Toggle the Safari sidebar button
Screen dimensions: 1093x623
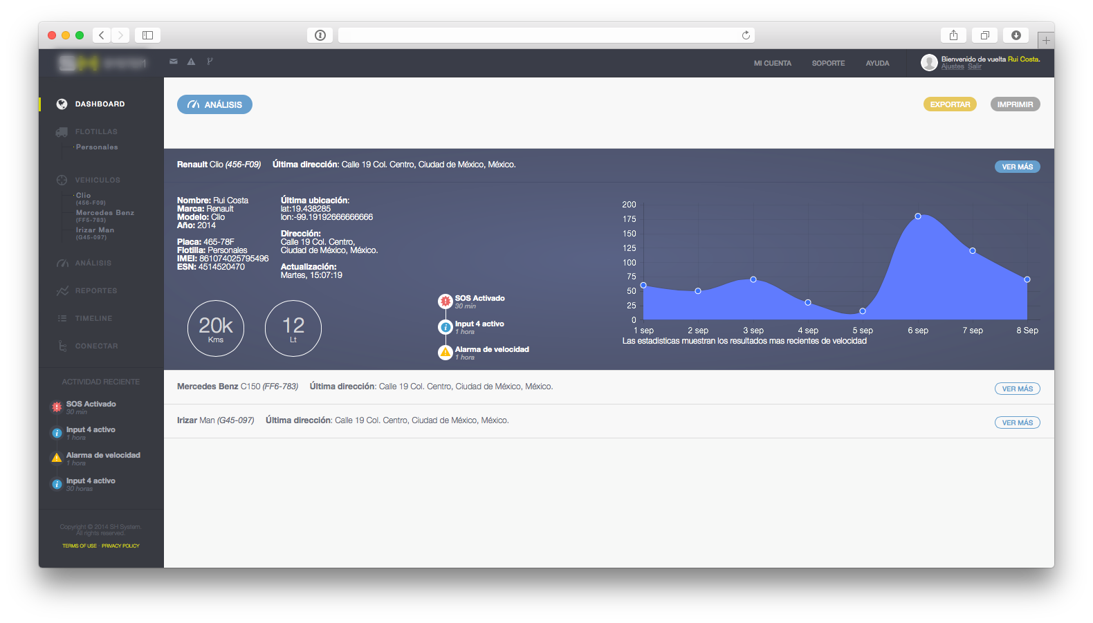[147, 35]
